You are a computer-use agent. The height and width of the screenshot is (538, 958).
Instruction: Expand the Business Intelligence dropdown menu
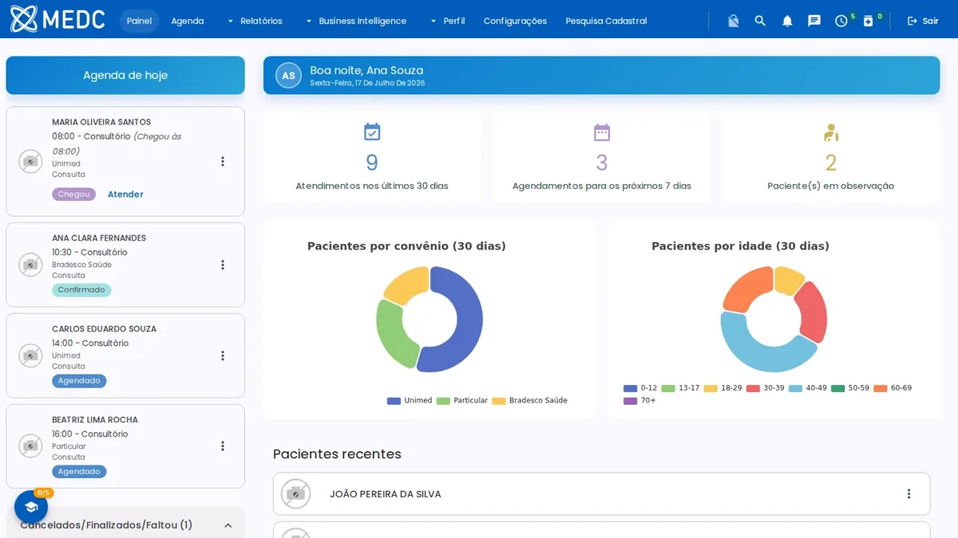(356, 21)
